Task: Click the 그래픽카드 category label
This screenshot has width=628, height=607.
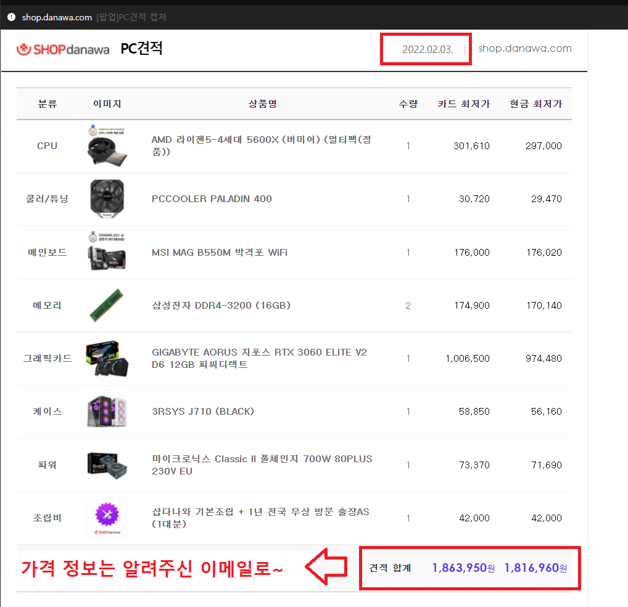Action: click(48, 359)
